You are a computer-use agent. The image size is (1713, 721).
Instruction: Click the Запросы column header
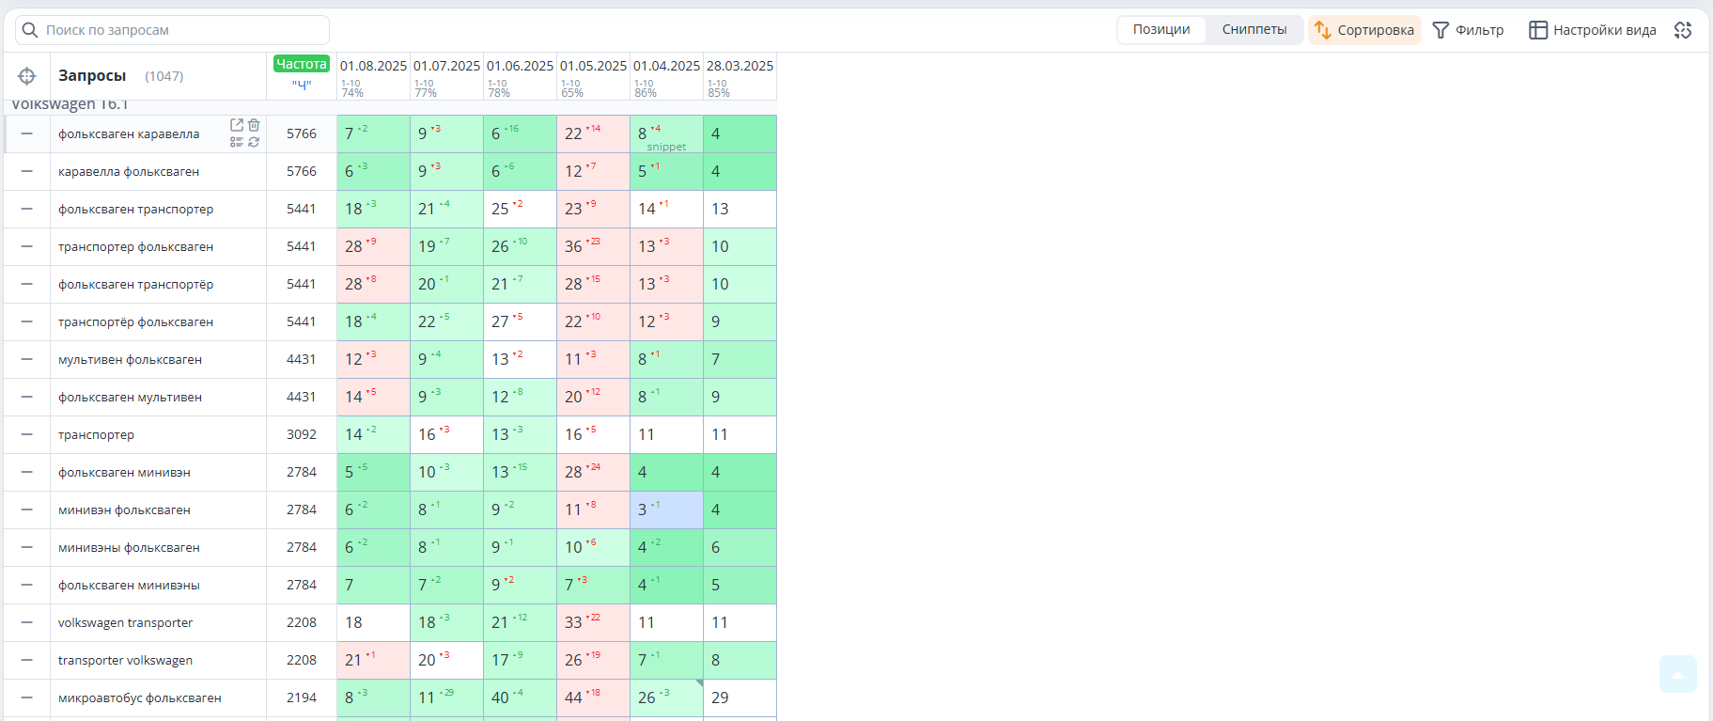pos(92,76)
